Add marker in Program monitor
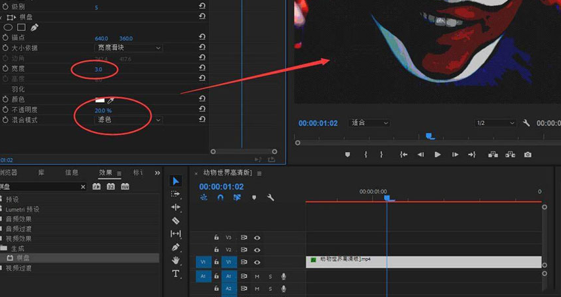This screenshot has height=297, width=561. (347, 155)
